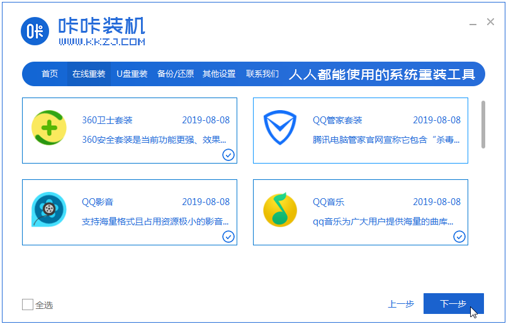Select the 在线重装 tab
Screen dimensions: 506x324
[x=89, y=74]
